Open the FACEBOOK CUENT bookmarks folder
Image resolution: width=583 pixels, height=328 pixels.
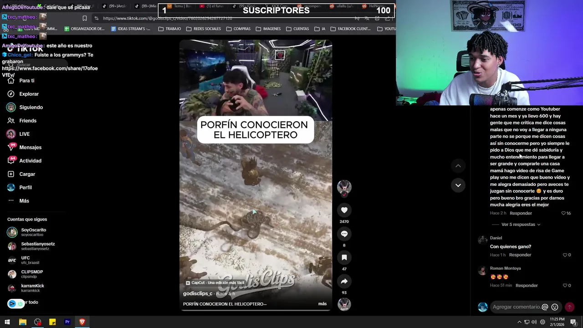[350, 29]
